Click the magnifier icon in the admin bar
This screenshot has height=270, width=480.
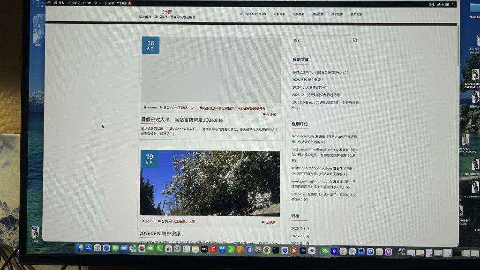[x=453, y=5]
